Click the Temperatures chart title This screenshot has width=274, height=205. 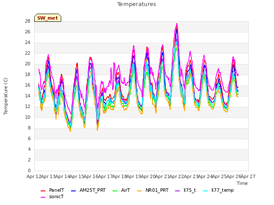point(137,4)
